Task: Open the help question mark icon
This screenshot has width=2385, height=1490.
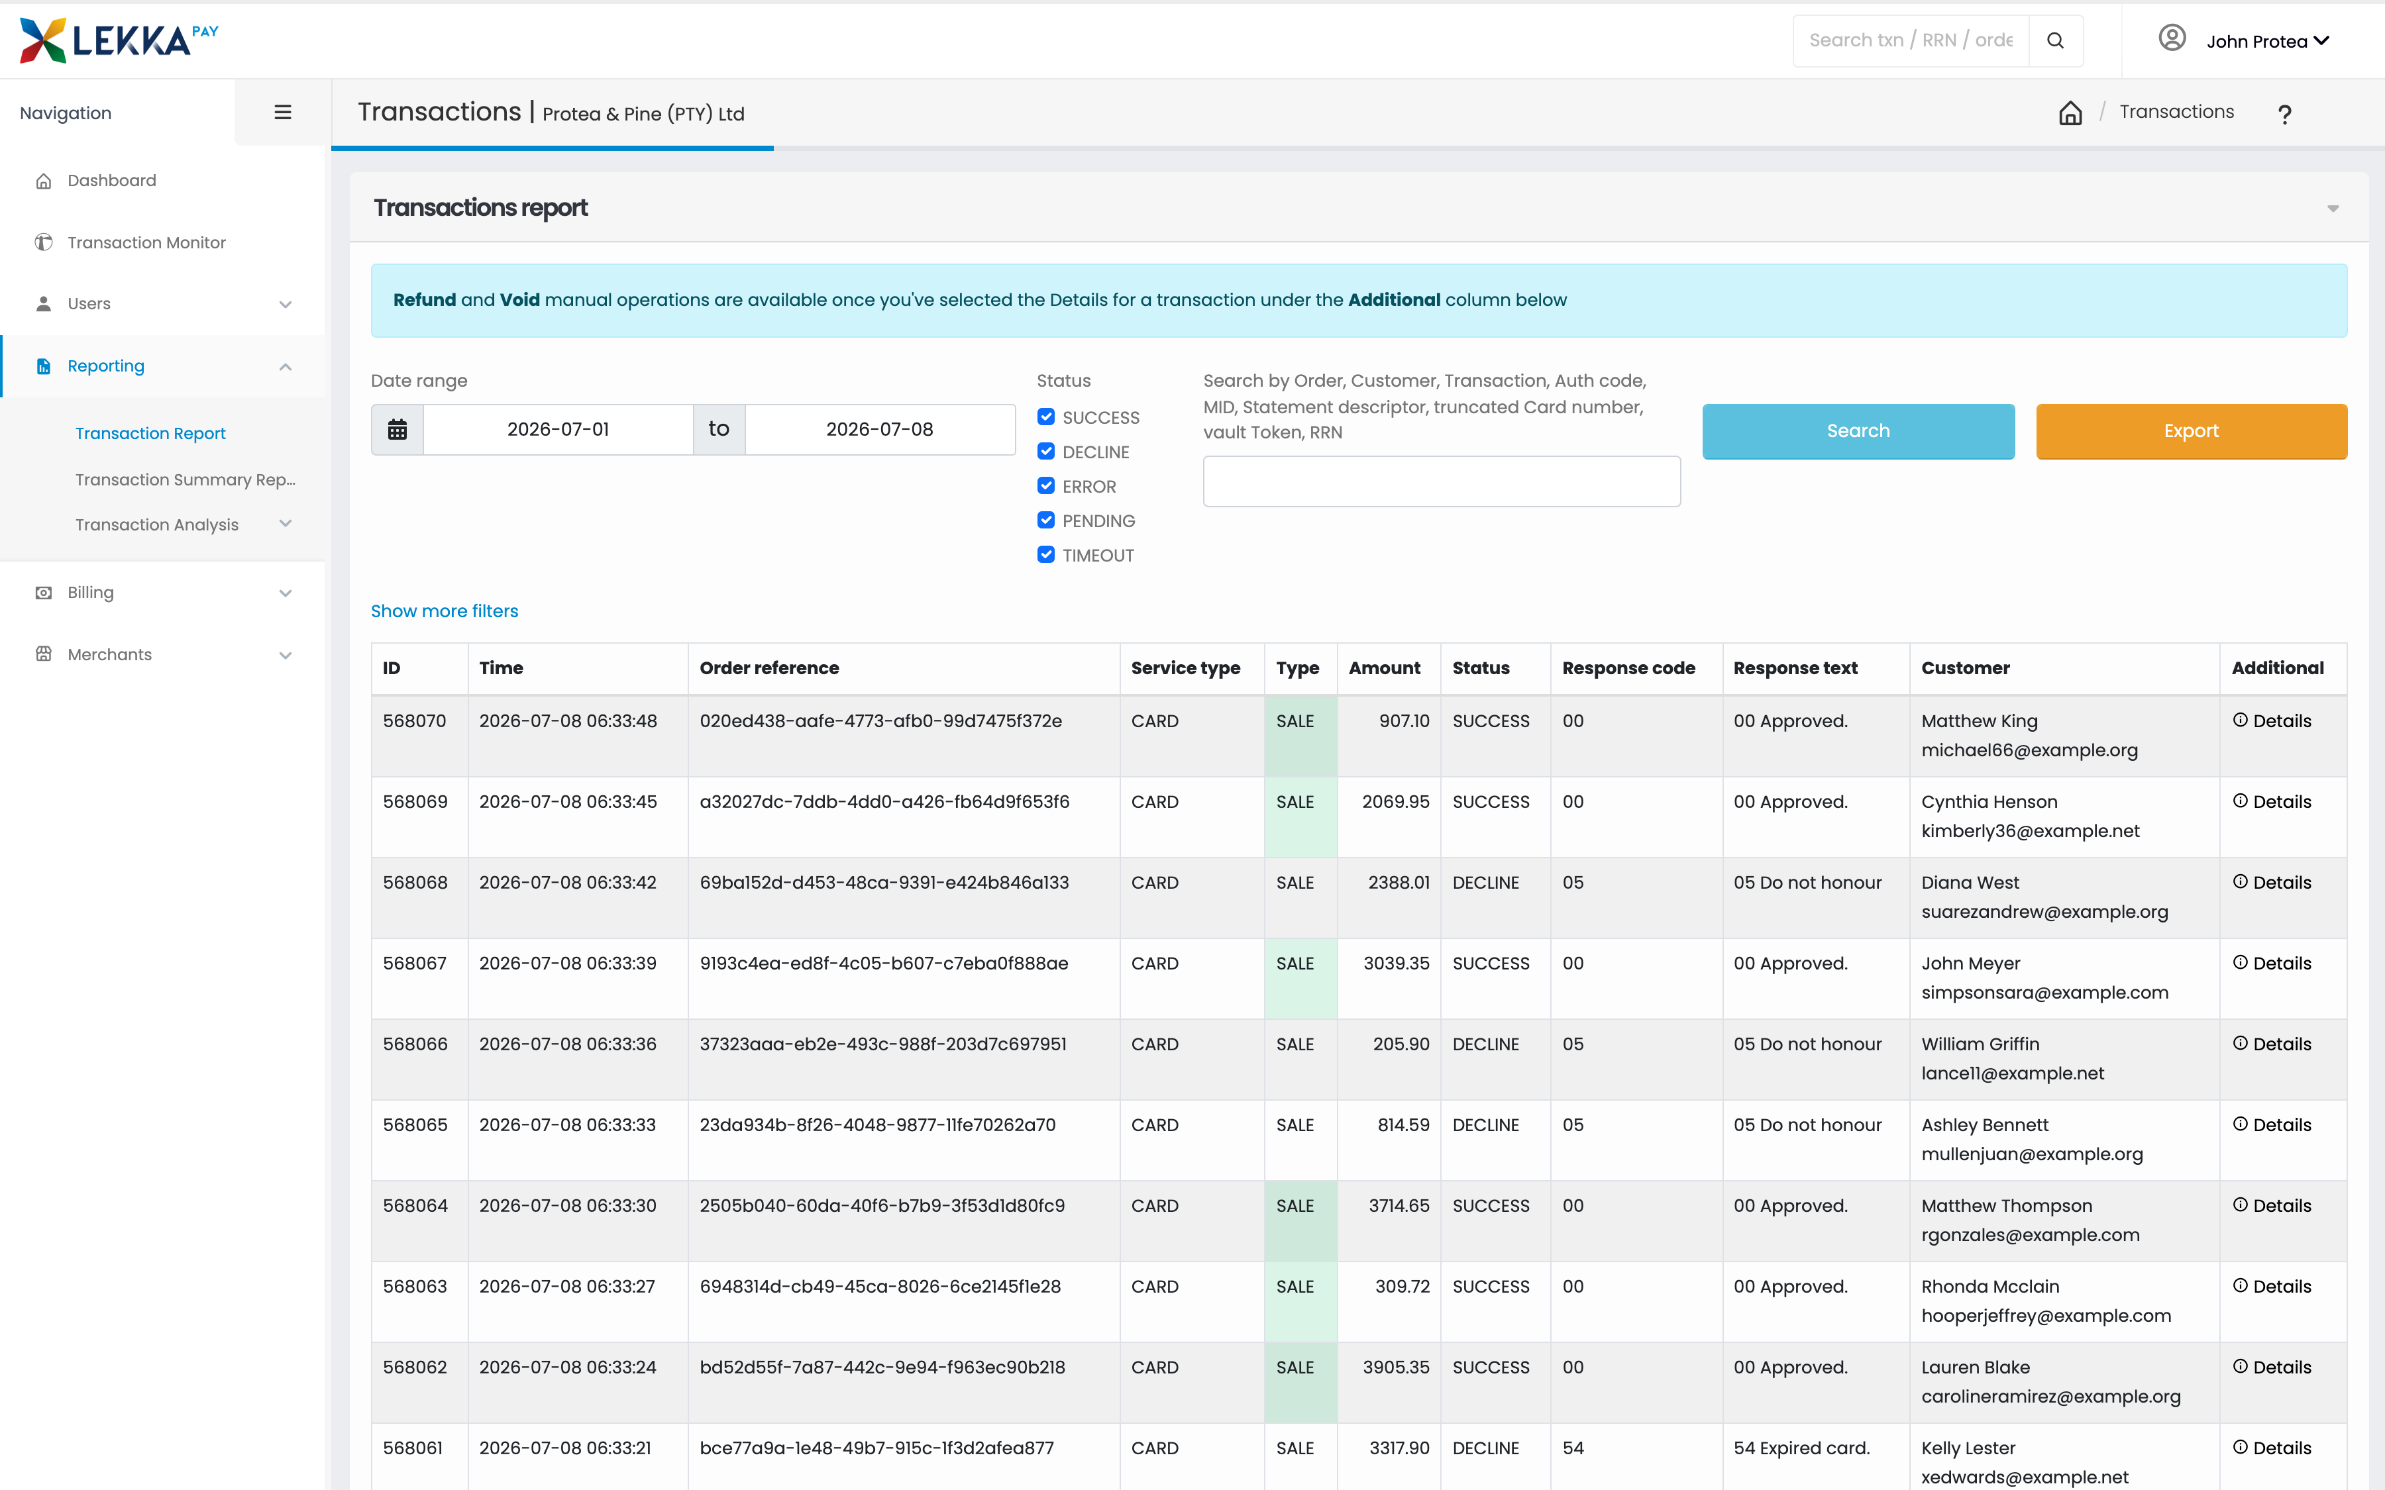Action: [x=2284, y=115]
